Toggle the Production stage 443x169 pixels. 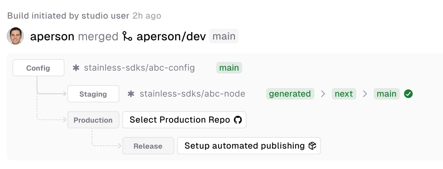(93, 120)
